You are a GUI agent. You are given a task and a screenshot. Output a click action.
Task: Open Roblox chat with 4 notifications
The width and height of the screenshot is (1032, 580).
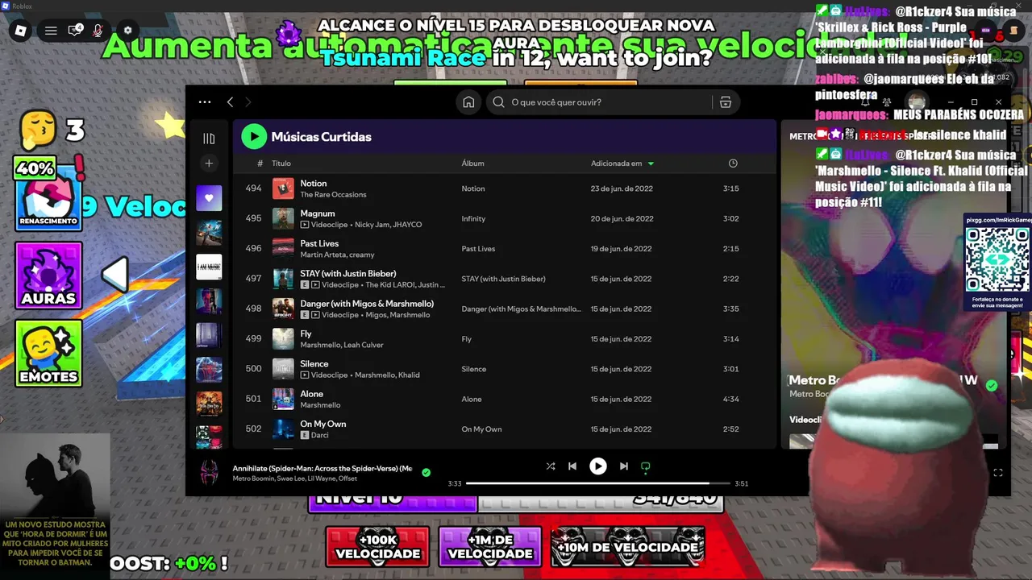(x=75, y=31)
